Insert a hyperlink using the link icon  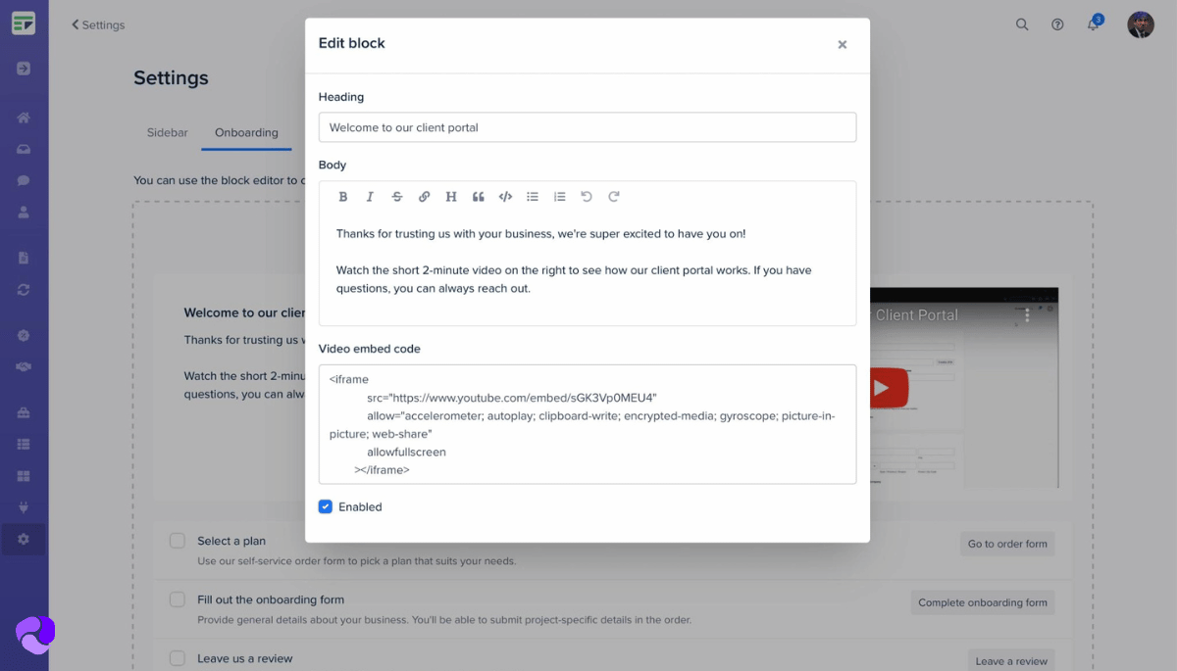point(424,196)
